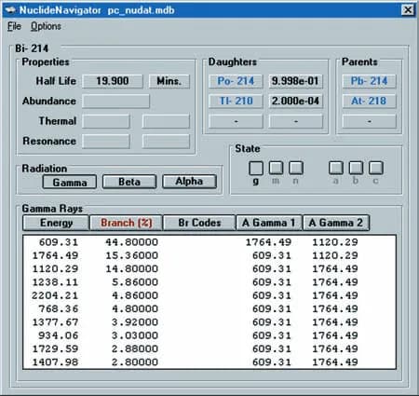Image resolution: width=419 pixels, height=396 pixels.
Task: Show Alpha radiation data
Action: (189, 182)
